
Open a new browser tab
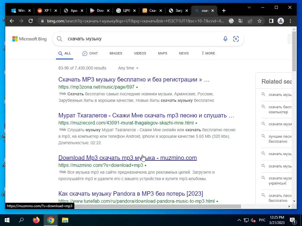coord(224,11)
